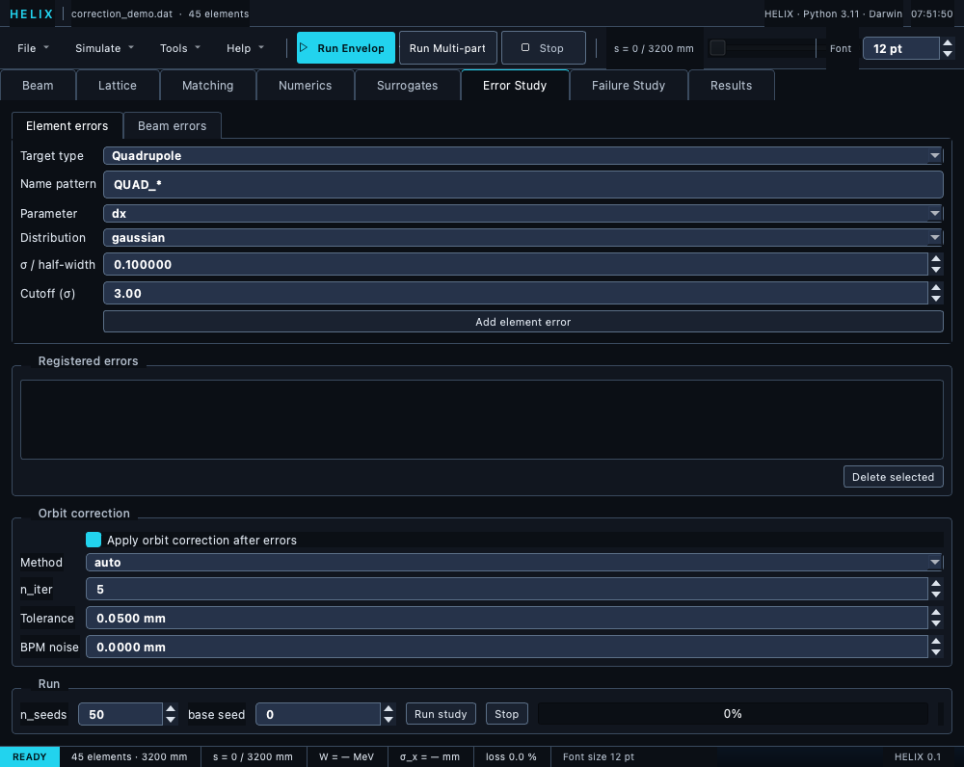
Task: Click the Name pattern field QUAD_*
Action: click(x=522, y=184)
